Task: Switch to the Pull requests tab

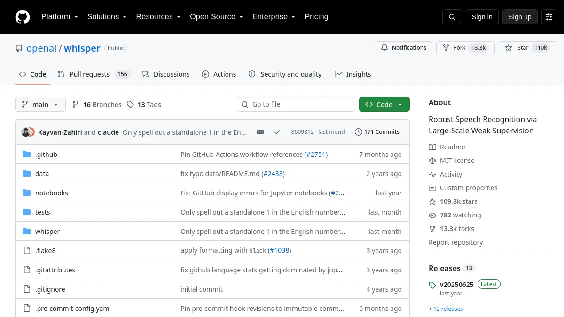Action: [94, 74]
